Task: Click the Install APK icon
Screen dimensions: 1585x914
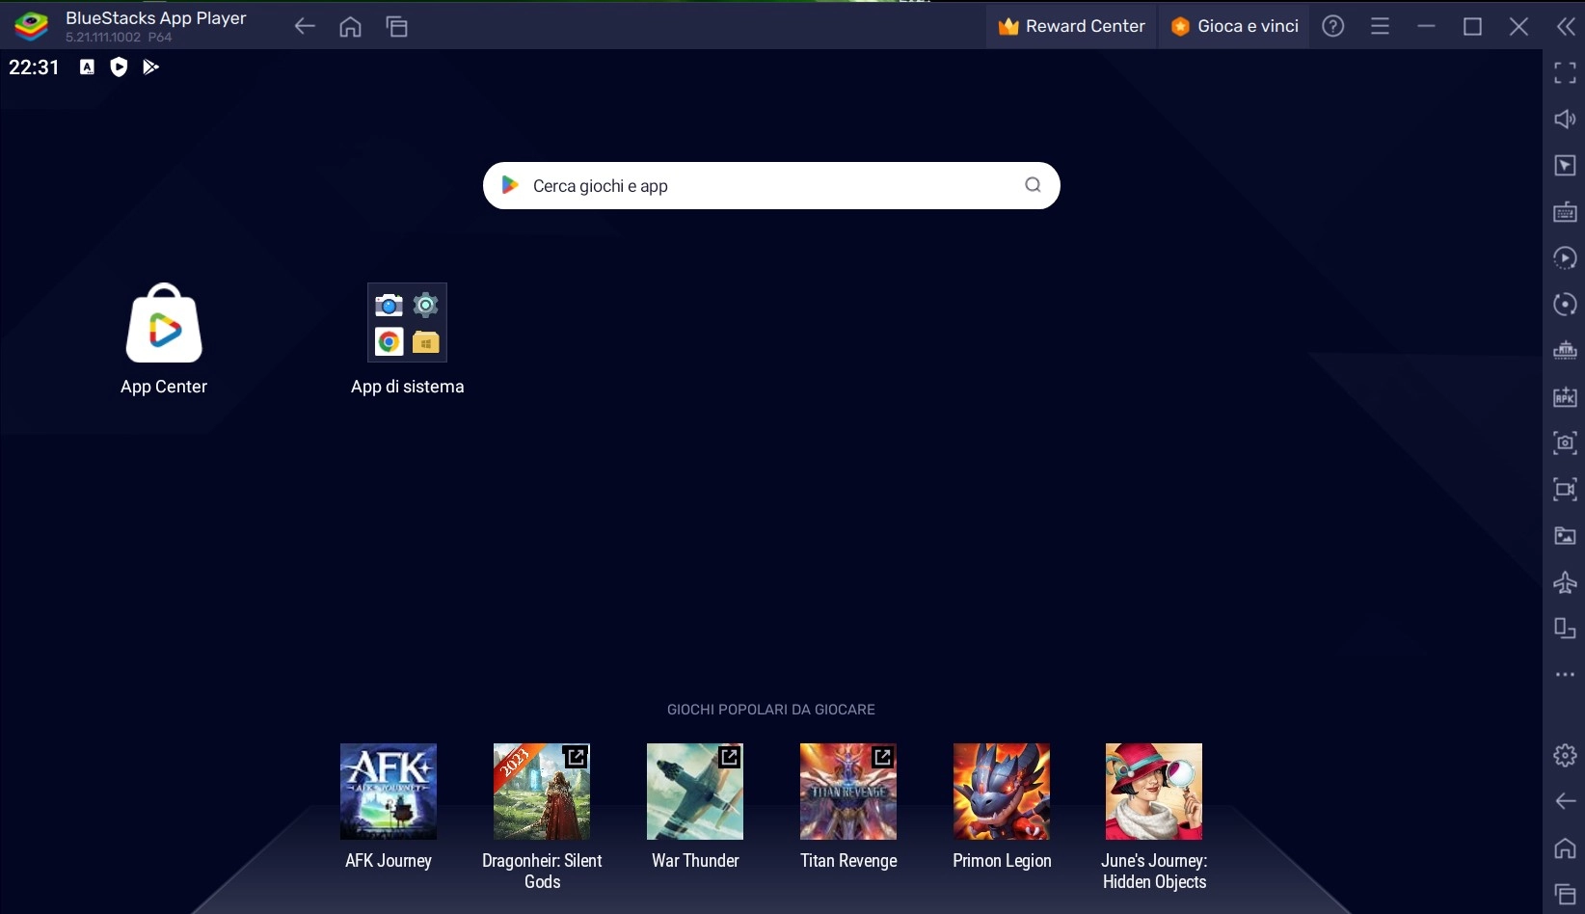Action: 1565,396
